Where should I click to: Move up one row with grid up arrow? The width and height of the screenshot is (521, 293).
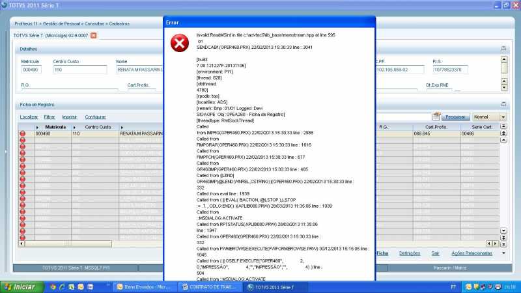[503, 140]
